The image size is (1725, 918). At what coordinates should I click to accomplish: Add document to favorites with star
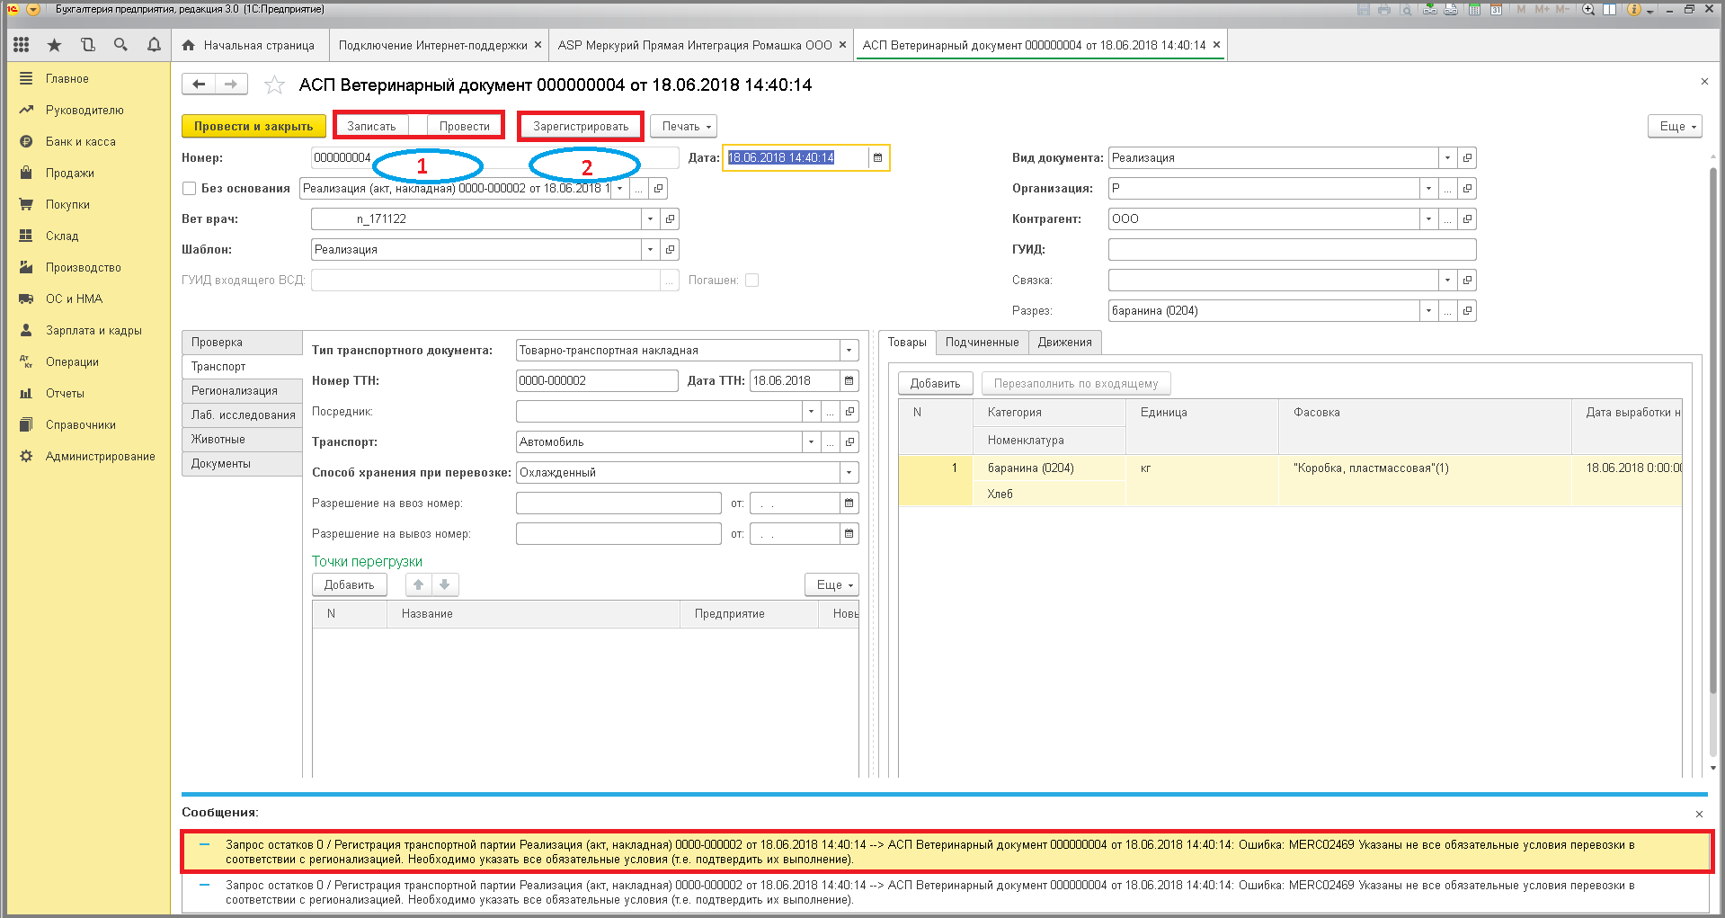click(x=274, y=85)
